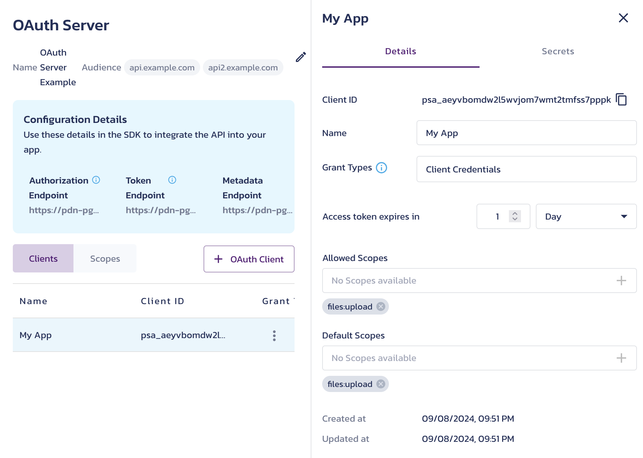Open the Grant Types info icon
The image size is (643, 458).
381,167
